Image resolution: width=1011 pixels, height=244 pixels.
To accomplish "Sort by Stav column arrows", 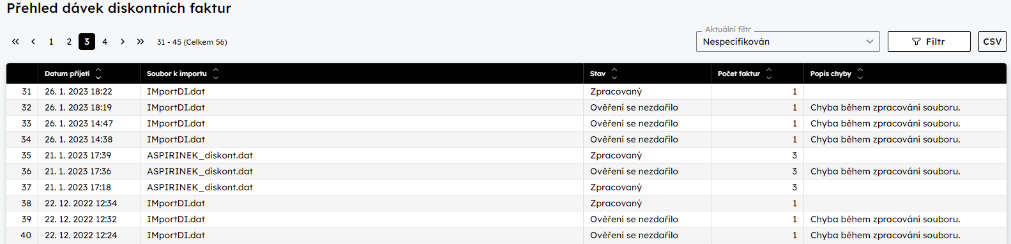I will click(x=614, y=73).
